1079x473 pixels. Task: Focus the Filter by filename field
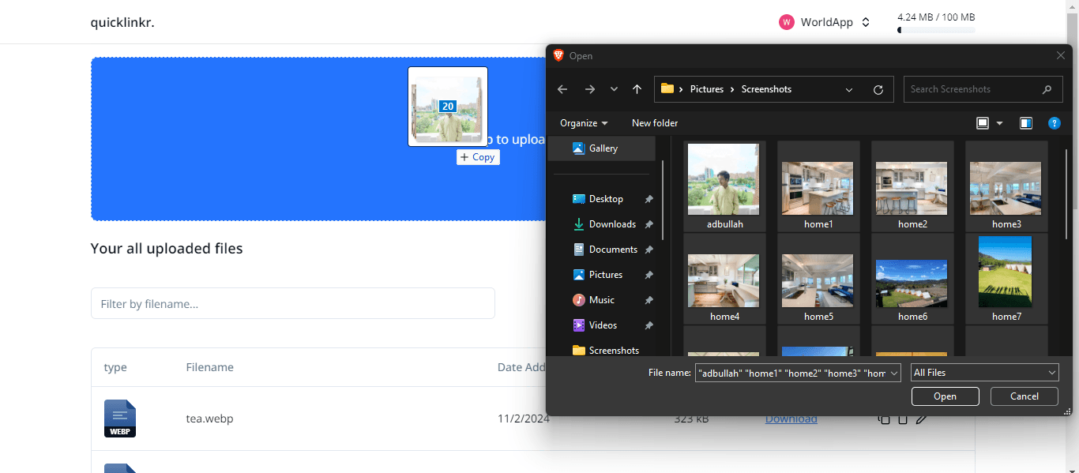tap(293, 304)
